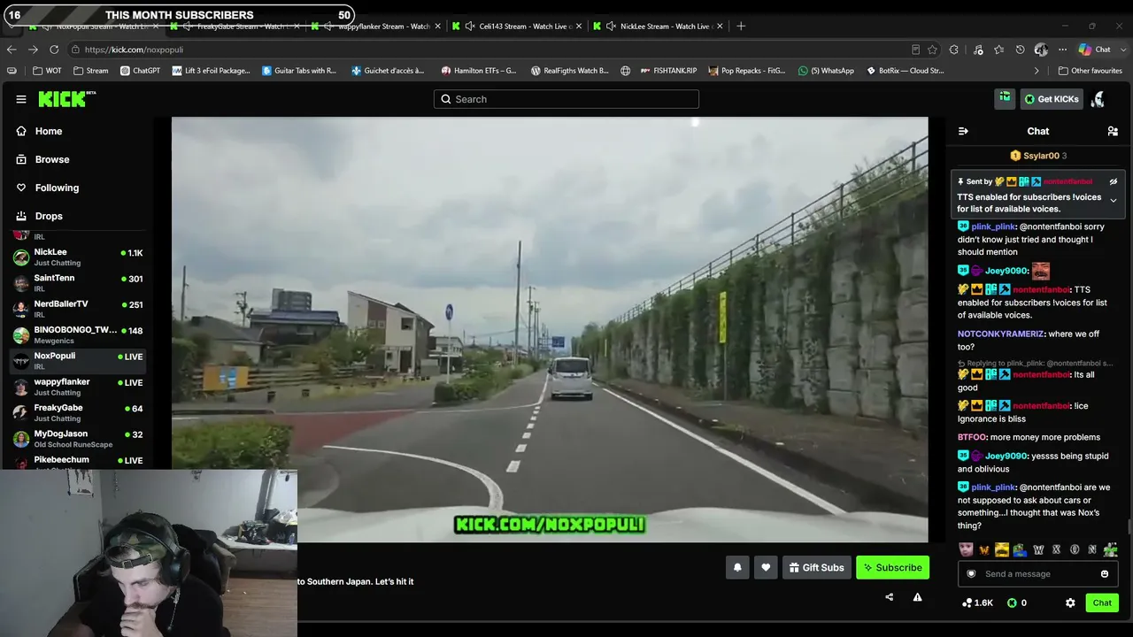Click the browser back arrow
Viewport: 1133px width, 637px height.
point(12,50)
